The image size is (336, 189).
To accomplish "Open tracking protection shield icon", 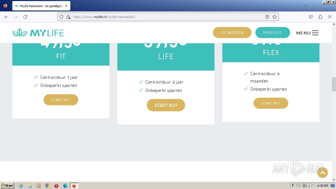I will pyautogui.click(x=61, y=17).
